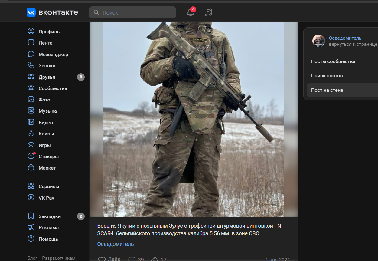Viewport: 378px width, 261px height.
Task: Open the soldier photo in the post
Action: click(x=194, y=119)
